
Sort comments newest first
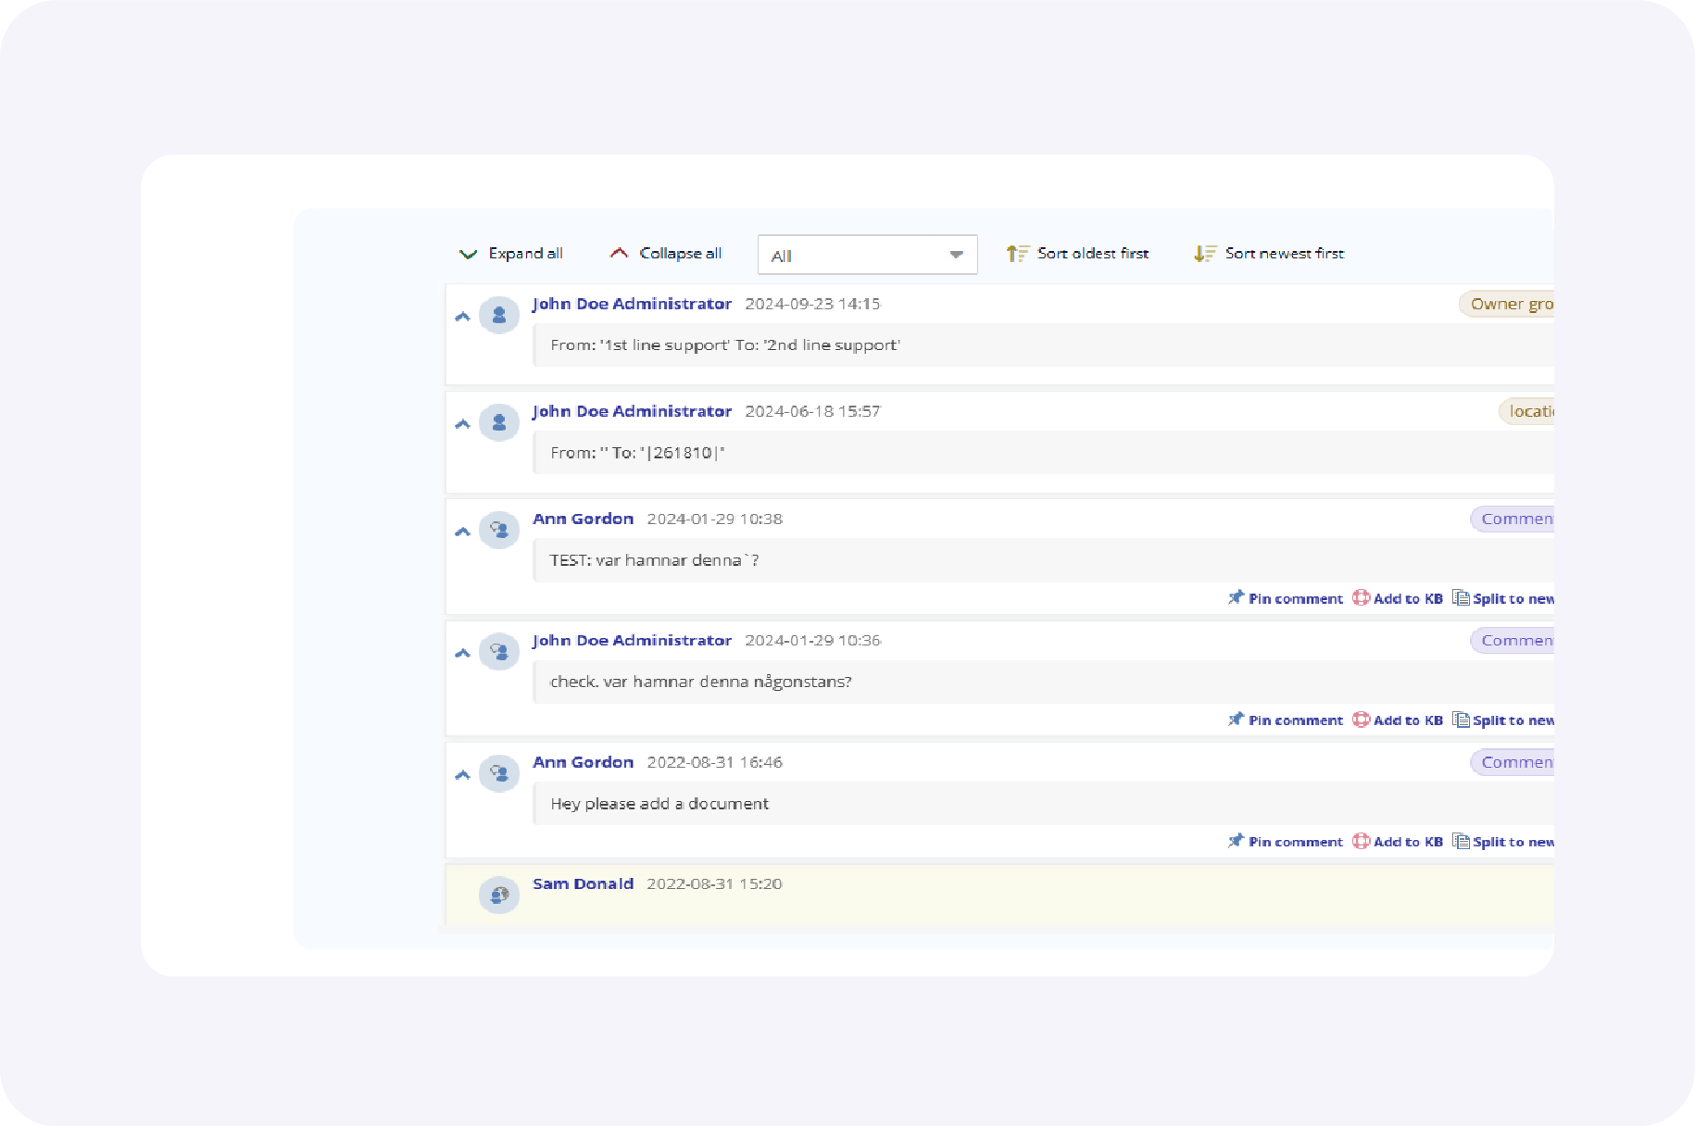1269,254
